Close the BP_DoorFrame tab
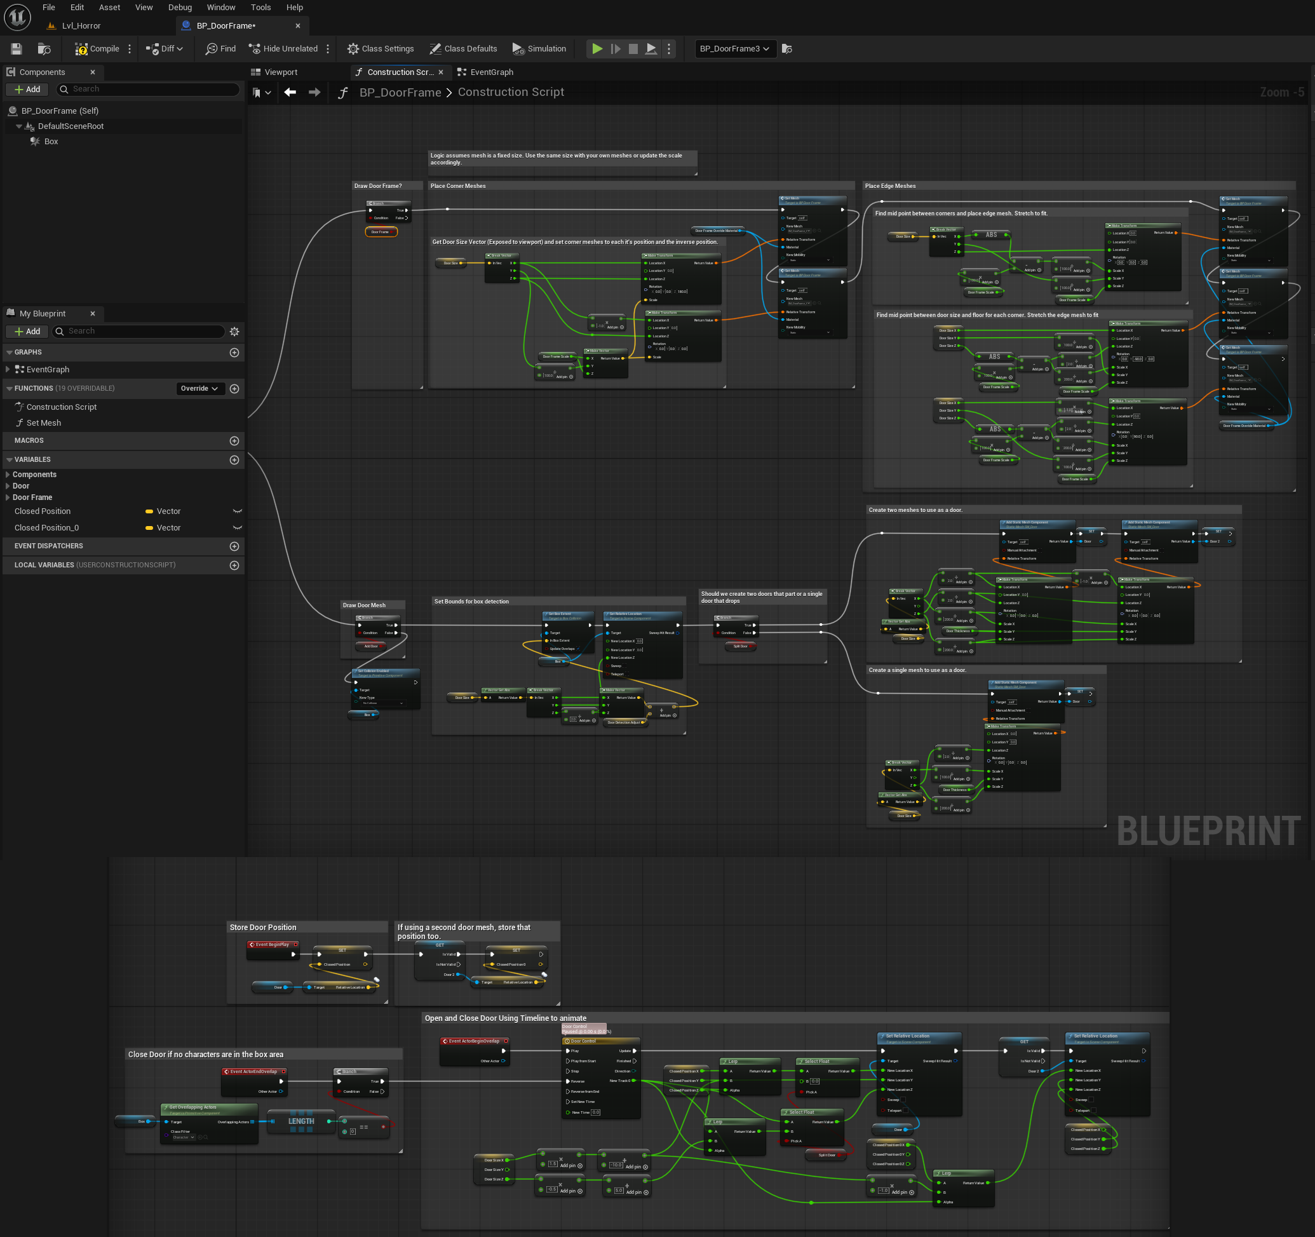This screenshot has height=1237, width=1315. pyautogui.click(x=298, y=26)
